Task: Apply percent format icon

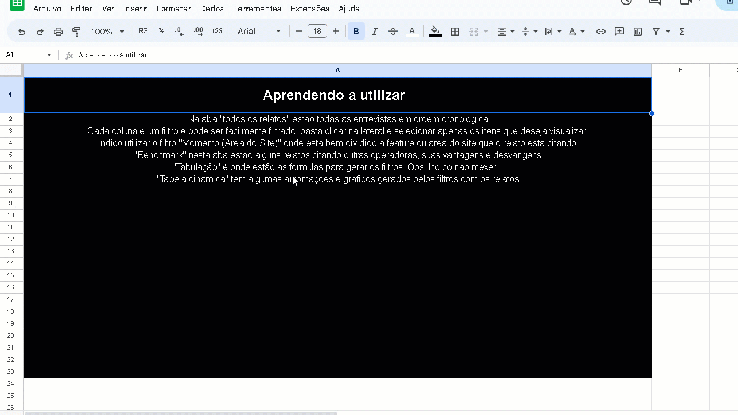Action: (162, 31)
